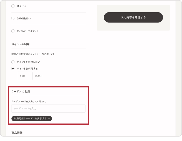Select あと払い(ペイディ) radio button

pyautogui.click(x=13, y=31)
